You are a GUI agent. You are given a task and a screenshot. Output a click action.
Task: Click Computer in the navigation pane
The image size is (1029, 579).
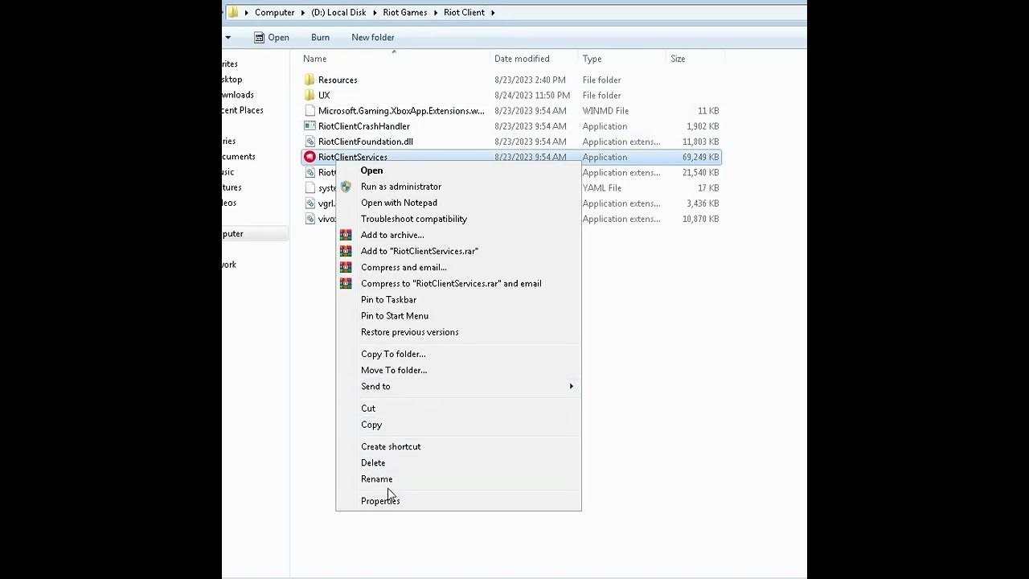pyautogui.click(x=233, y=234)
